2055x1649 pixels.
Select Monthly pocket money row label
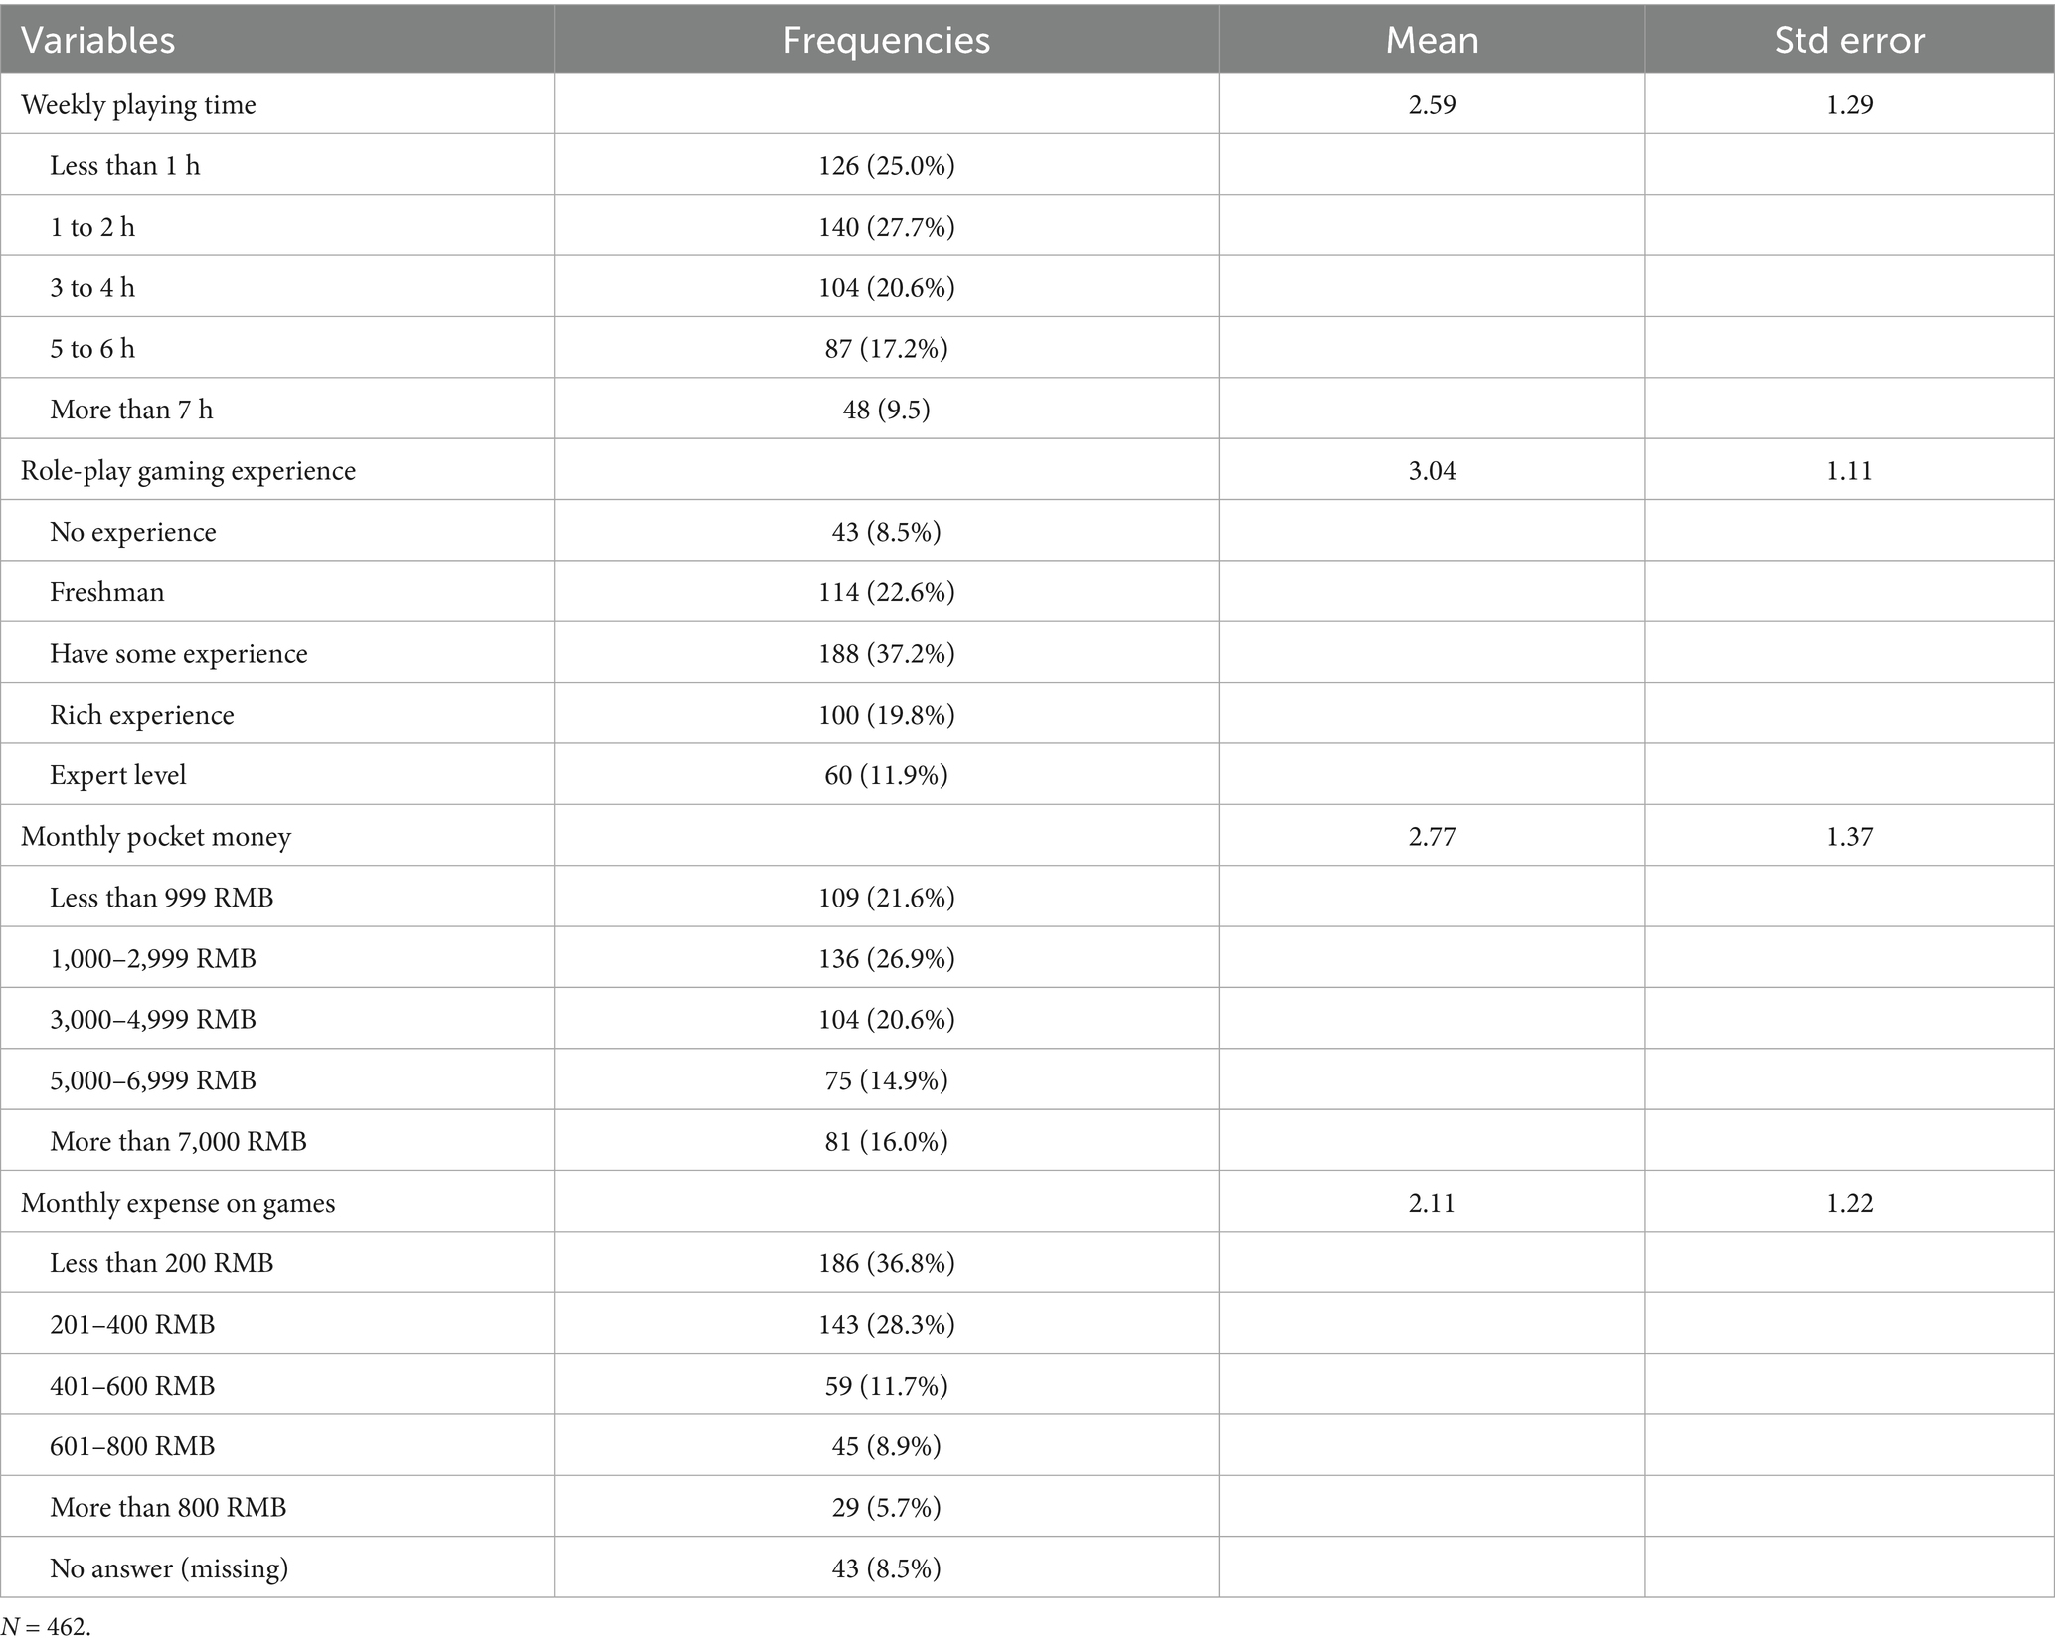(156, 836)
